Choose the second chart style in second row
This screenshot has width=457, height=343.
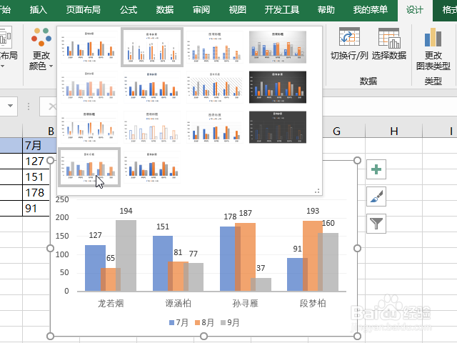click(x=152, y=87)
